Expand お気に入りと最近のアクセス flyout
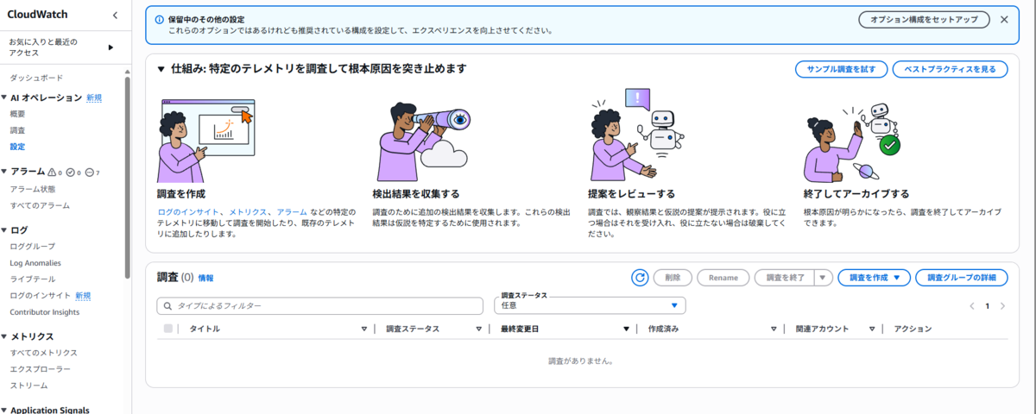1036x414 pixels. point(111,47)
